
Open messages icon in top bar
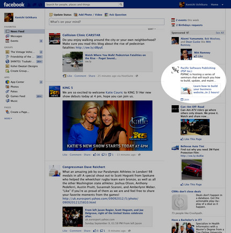[x=35, y=5]
